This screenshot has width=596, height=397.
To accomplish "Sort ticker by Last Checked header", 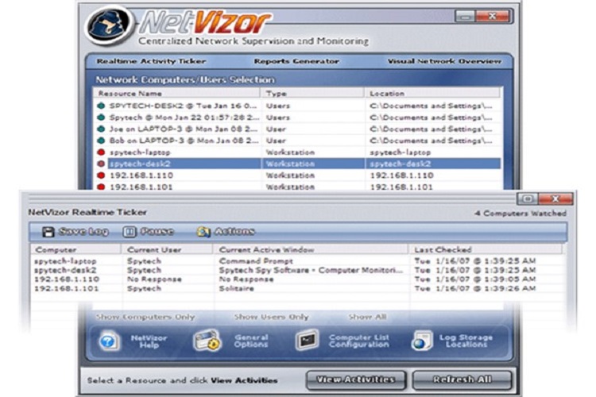I will click(486, 249).
